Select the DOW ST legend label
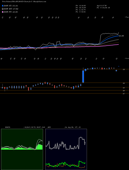Viewport: 129px width, 170px height. point(11,6)
